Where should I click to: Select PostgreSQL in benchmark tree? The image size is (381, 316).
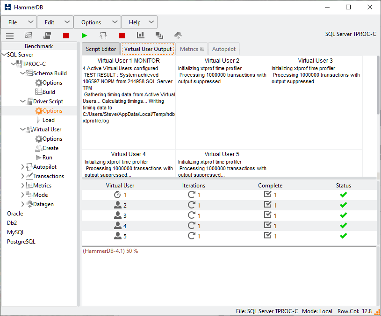pyautogui.click(x=21, y=242)
